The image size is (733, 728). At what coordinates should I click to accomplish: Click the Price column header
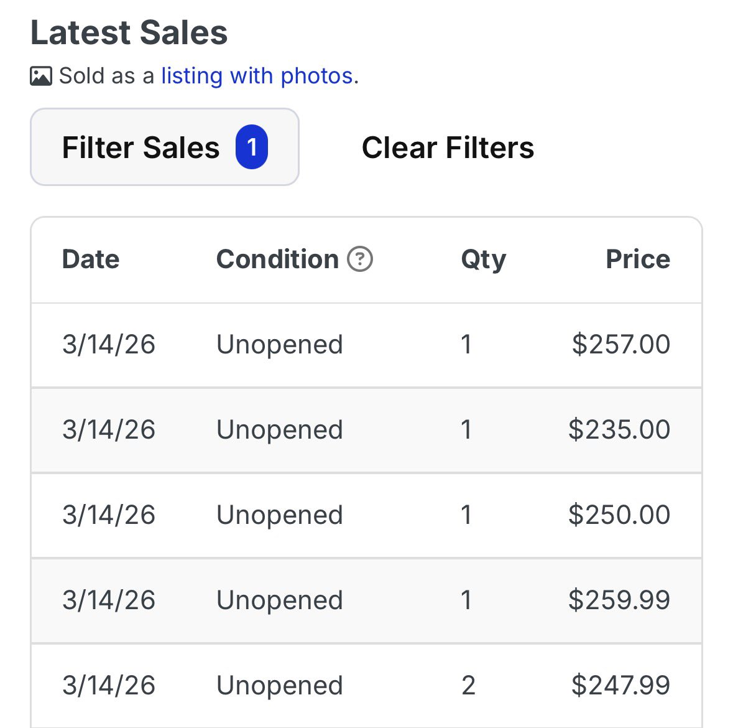(638, 259)
